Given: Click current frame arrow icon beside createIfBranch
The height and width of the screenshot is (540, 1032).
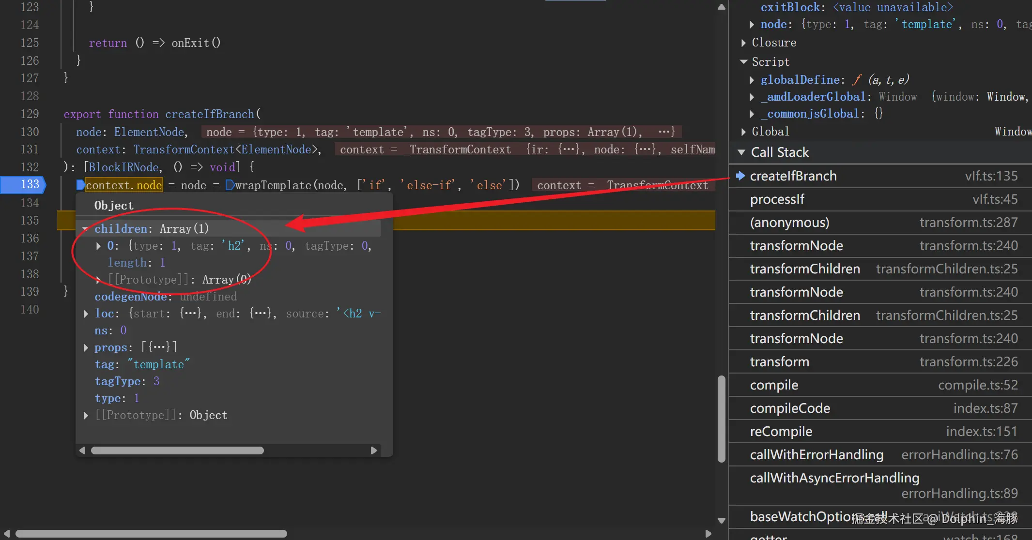Looking at the screenshot, I should 740,176.
